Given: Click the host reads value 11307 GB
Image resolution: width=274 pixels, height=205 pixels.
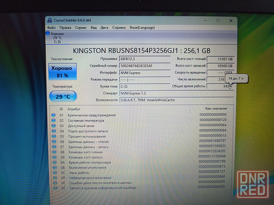Looking at the screenshot, I should (x=220, y=59).
